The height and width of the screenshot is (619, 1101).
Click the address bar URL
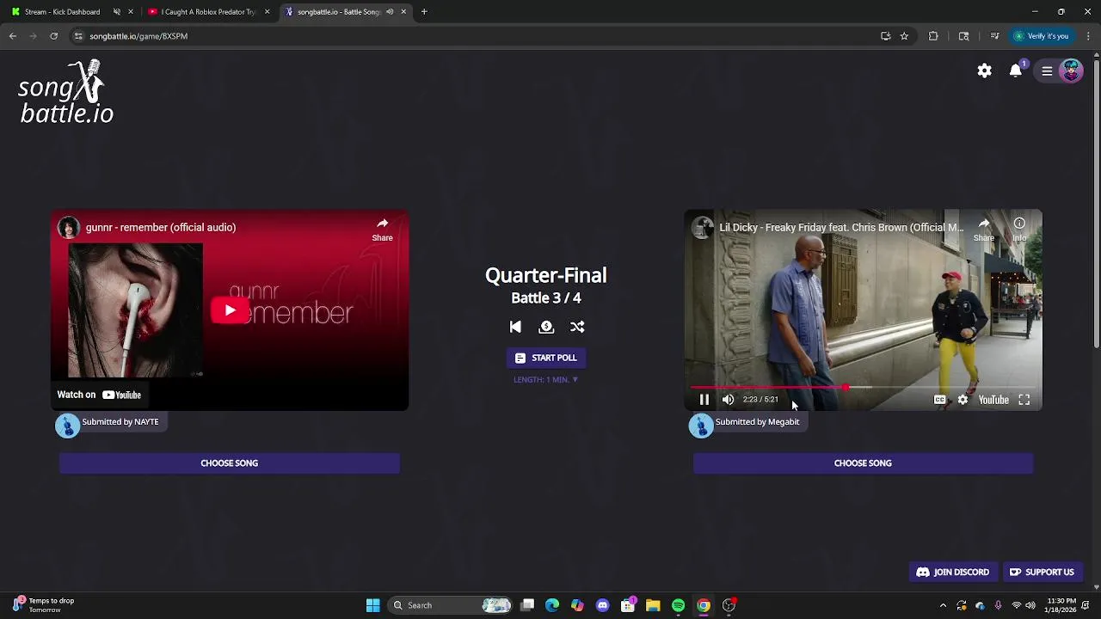point(138,36)
